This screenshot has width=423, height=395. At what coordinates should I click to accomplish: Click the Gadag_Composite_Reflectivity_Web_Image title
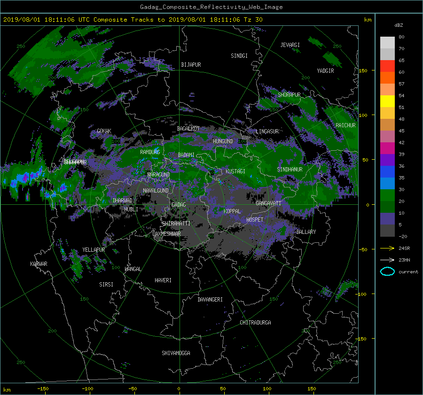[x=211, y=7]
